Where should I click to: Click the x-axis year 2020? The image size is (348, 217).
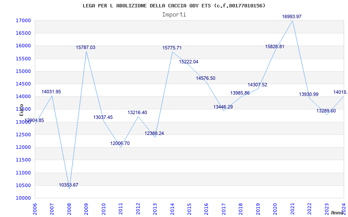click(275, 209)
